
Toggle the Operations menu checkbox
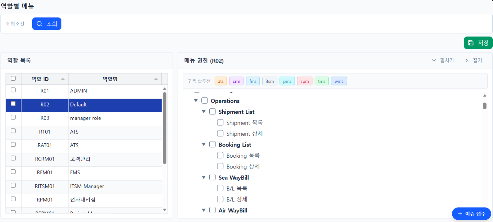click(205, 101)
